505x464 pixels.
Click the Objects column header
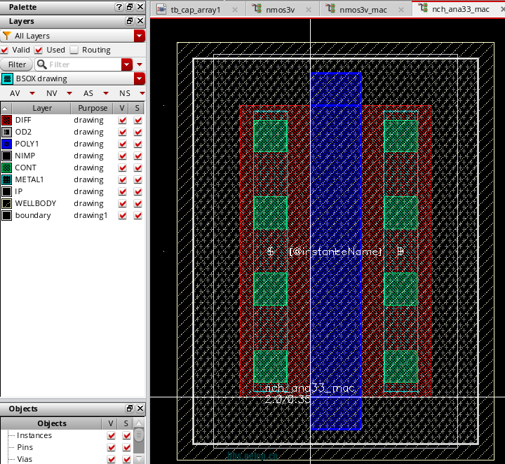(x=52, y=423)
